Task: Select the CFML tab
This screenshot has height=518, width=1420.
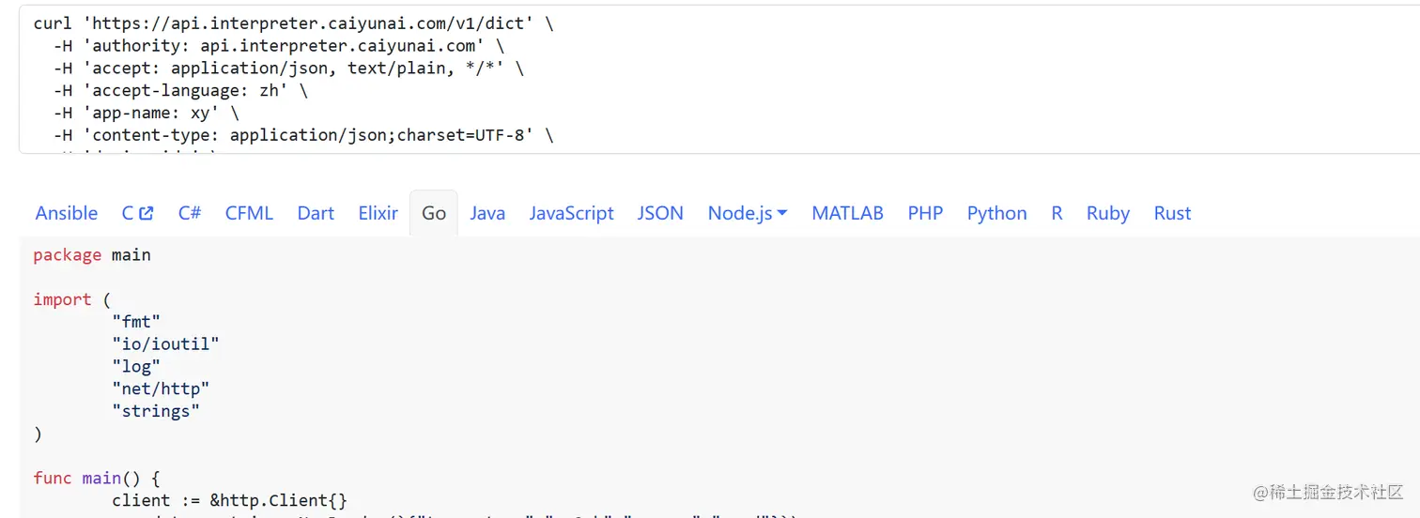Action: tap(249, 213)
